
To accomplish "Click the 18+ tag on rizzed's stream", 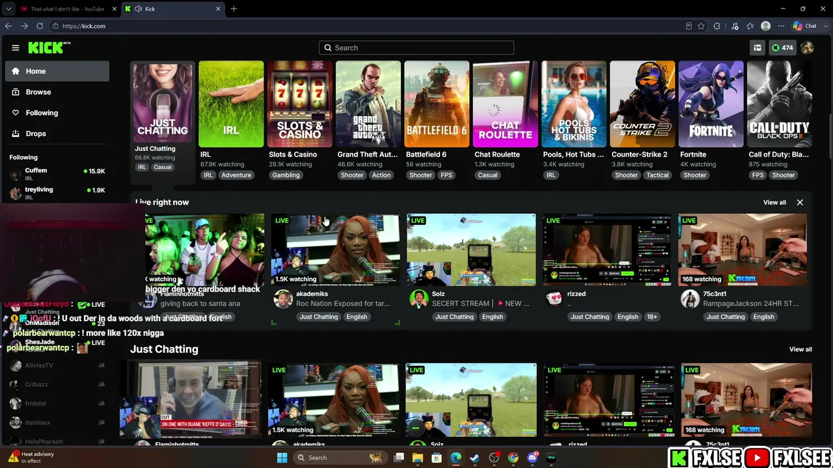I will pyautogui.click(x=652, y=317).
